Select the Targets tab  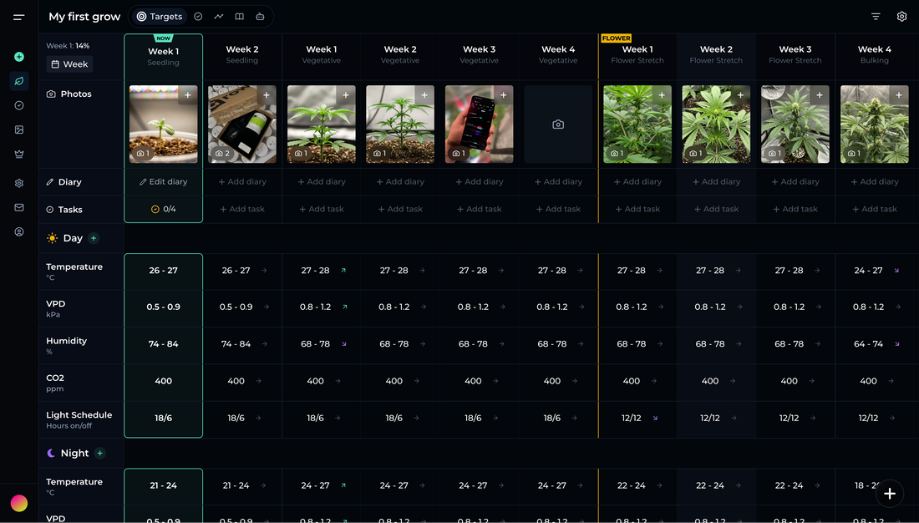[x=160, y=17]
